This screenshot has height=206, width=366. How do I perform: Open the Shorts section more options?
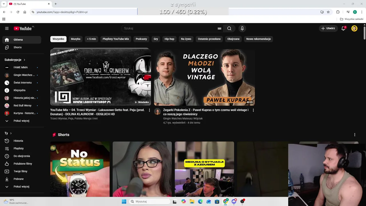(x=355, y=135)
